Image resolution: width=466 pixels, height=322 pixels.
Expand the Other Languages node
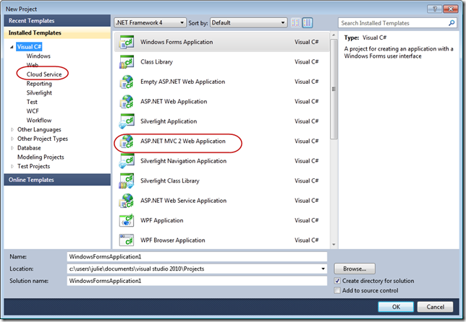12,129
